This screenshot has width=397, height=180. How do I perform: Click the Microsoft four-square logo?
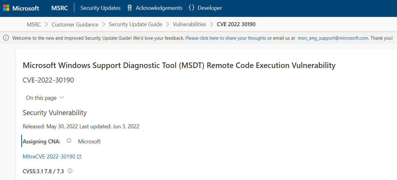[x=6, y=8]
